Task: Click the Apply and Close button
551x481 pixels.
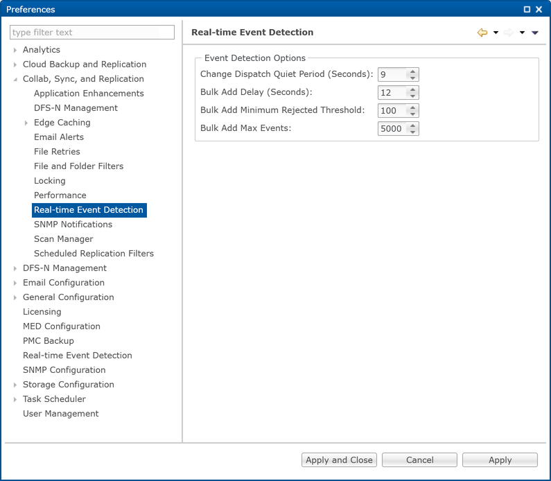Action: [339, 460]
